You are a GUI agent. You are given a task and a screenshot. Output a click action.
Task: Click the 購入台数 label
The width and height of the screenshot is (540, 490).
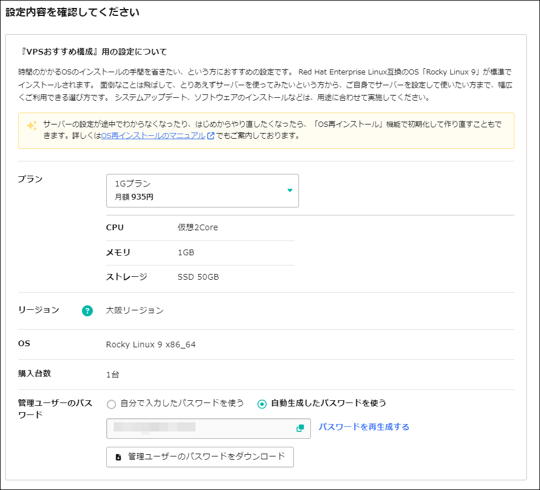[35, 373]
